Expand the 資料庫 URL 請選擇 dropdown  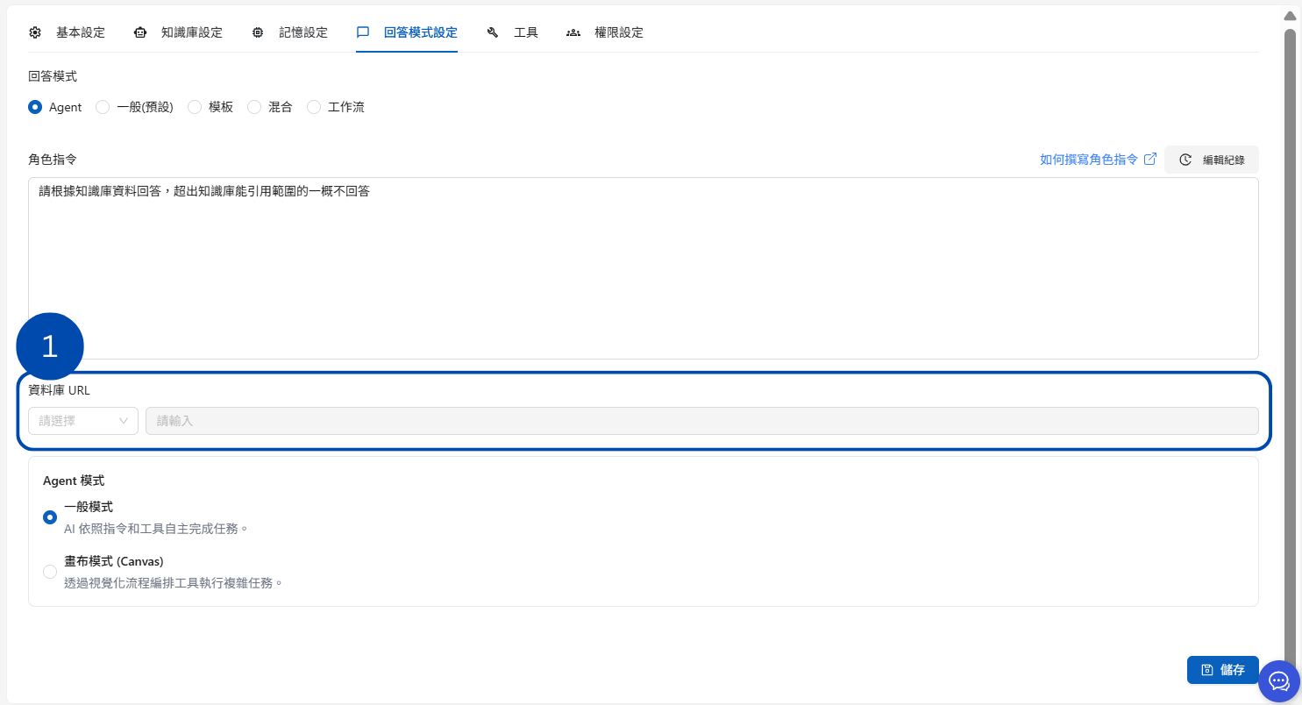(x=83, y=421)
